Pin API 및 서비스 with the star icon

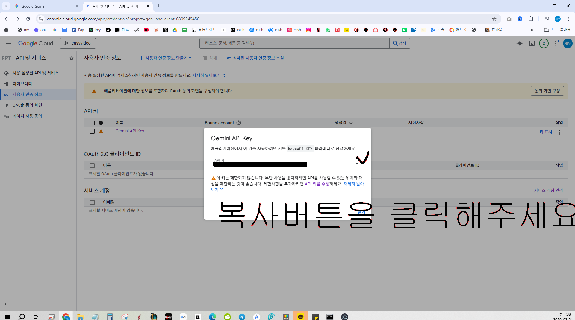tap(72, 58)
